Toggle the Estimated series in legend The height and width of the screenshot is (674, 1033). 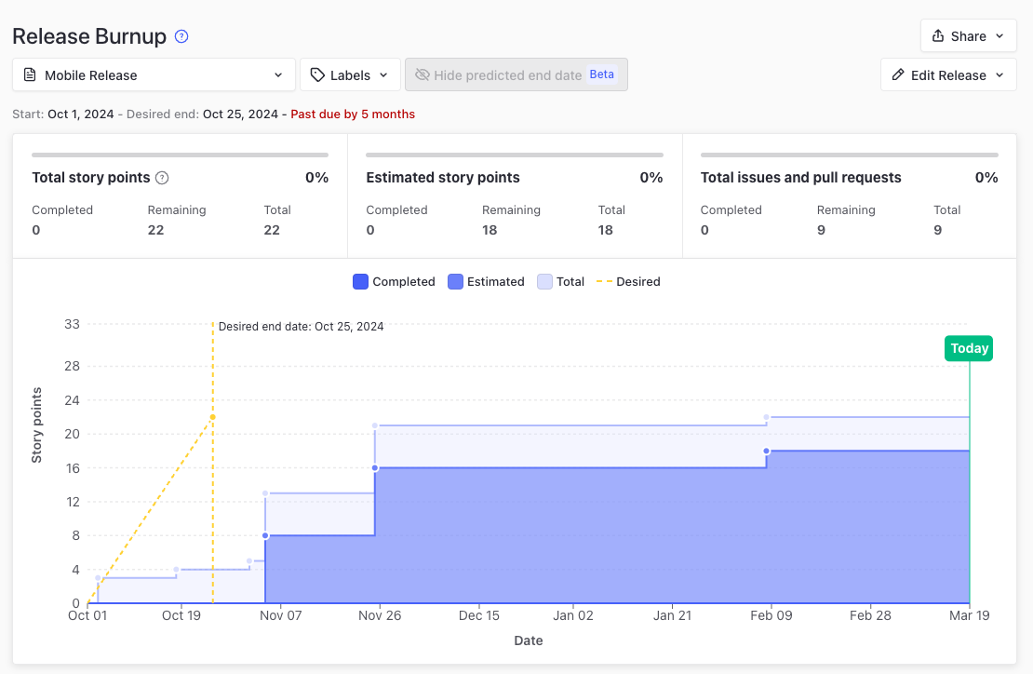pos(486,282)
